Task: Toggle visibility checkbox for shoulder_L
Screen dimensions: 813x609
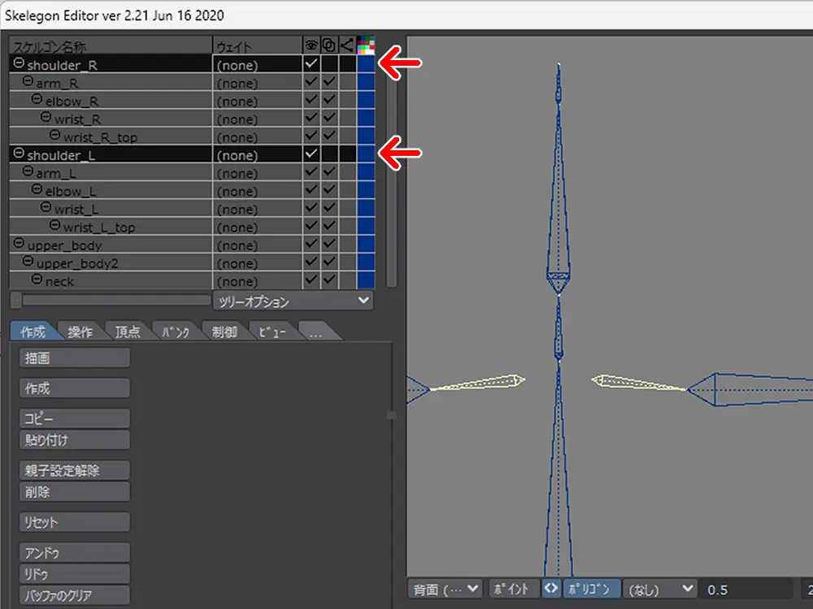Action: tap(311, 153)
